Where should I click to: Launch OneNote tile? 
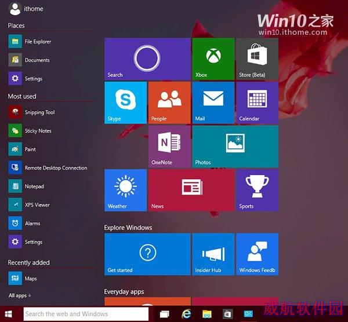click(x=169, y=147)
